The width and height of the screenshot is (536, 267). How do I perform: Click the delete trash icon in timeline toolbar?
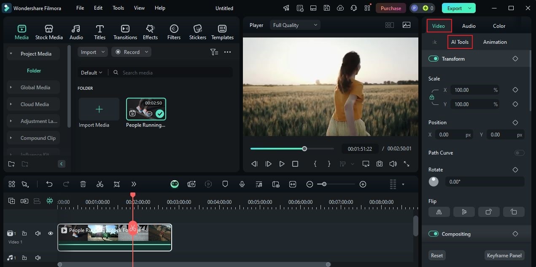83,184
